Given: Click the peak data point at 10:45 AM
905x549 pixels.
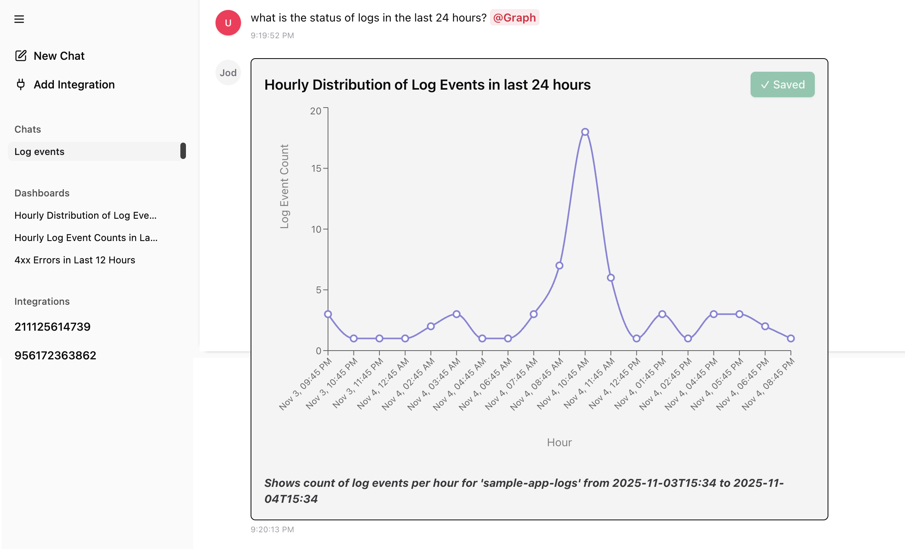Looking at the screenshot, I should (x=585, y=132).
